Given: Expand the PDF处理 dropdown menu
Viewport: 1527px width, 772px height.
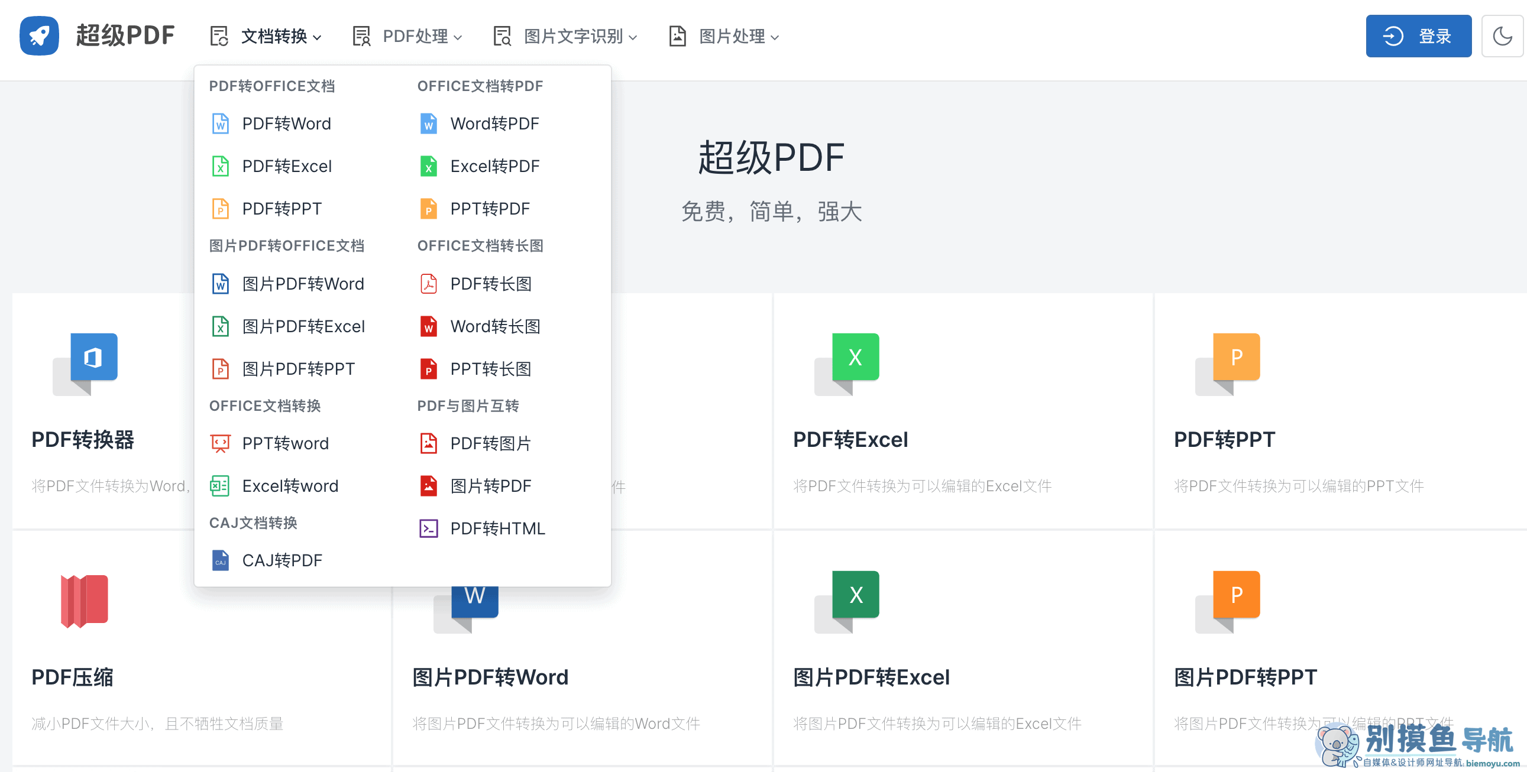Looking at the screenshot, I should [407, 36].
